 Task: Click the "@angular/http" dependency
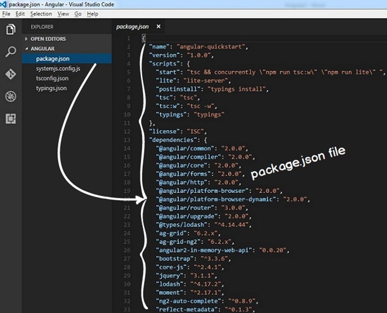(181, 182)
